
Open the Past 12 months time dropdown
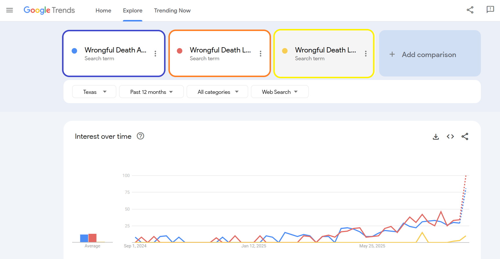click(x=151, y=92)
